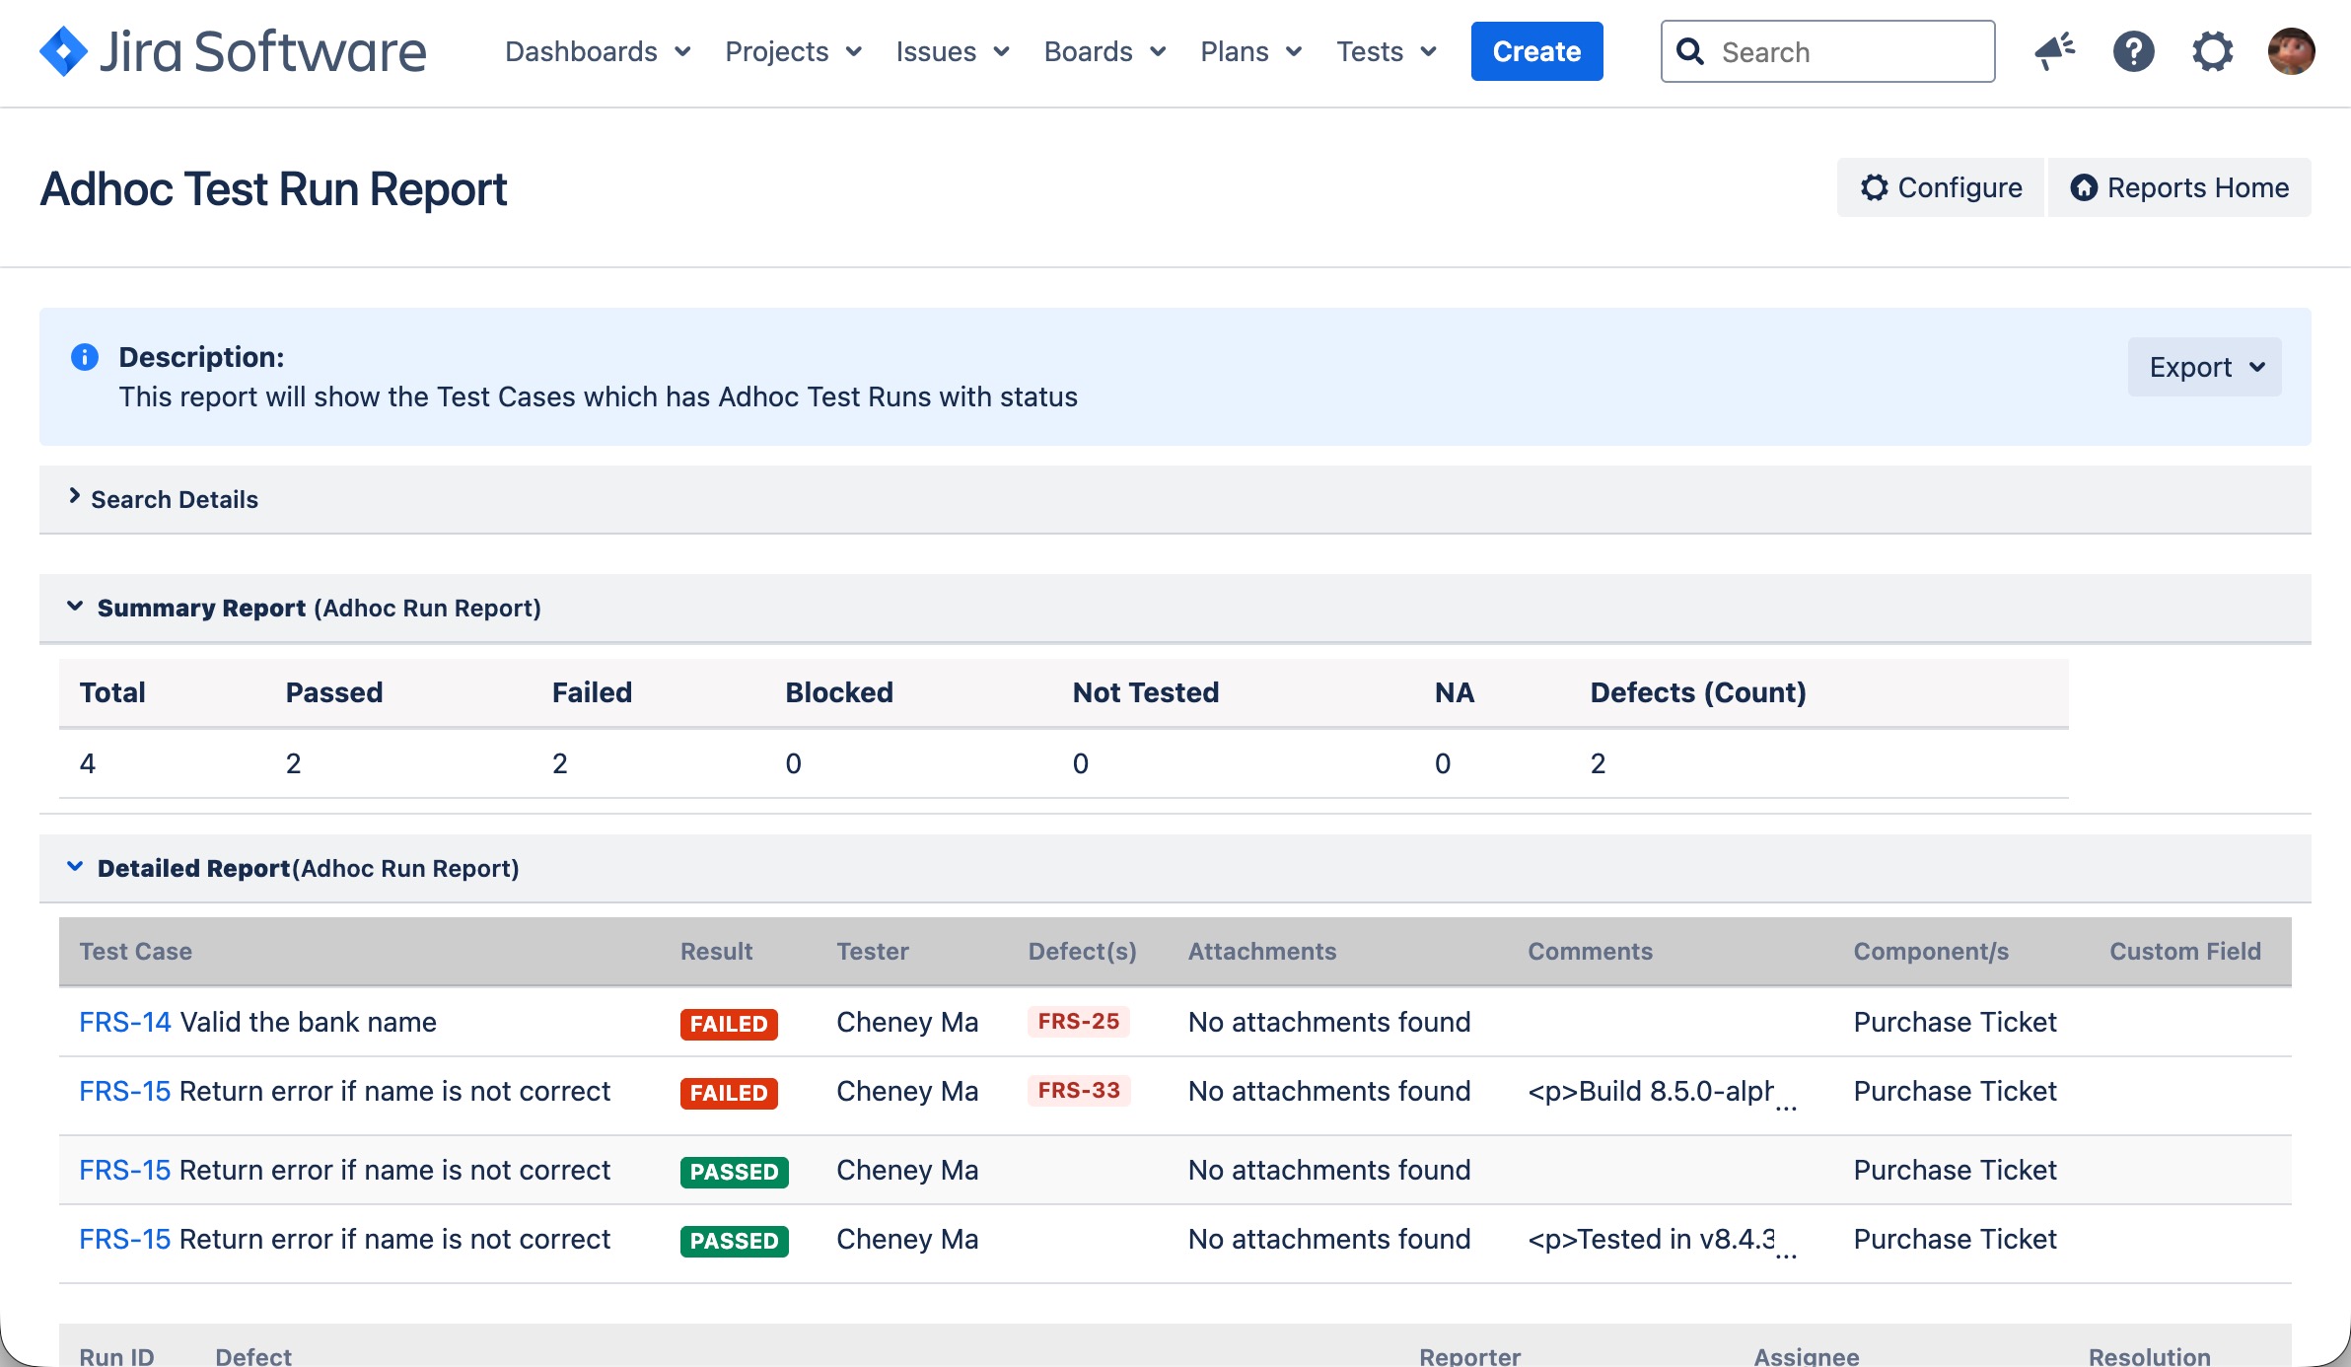The image size is (2351, 1367).
Task: Click the magnifier icon in the search box
Action: coord(1690,51)
